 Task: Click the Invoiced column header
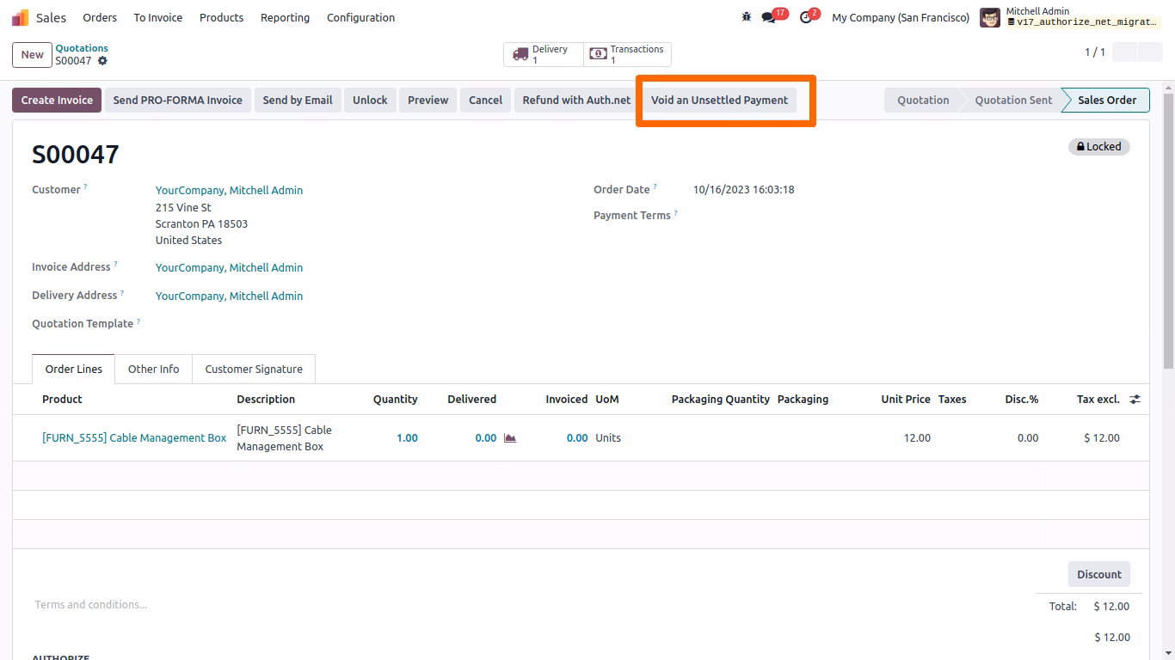coord(566,400)
